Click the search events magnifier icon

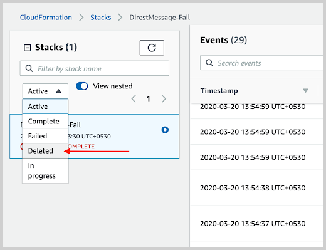(209, 63)
